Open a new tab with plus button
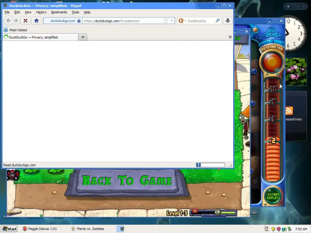The height and width of the screenshot is (233, 311). click(83, 37)
